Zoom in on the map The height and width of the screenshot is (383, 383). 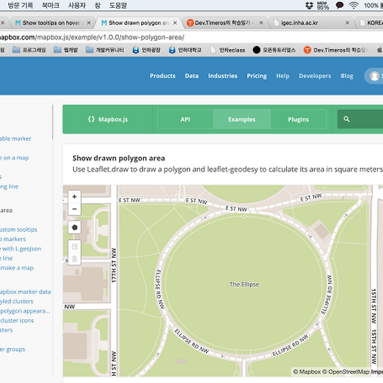point(74,196)
